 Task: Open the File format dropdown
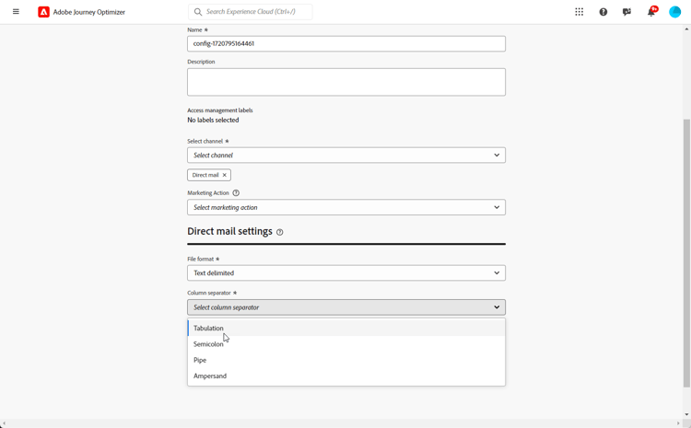(346, 273)
